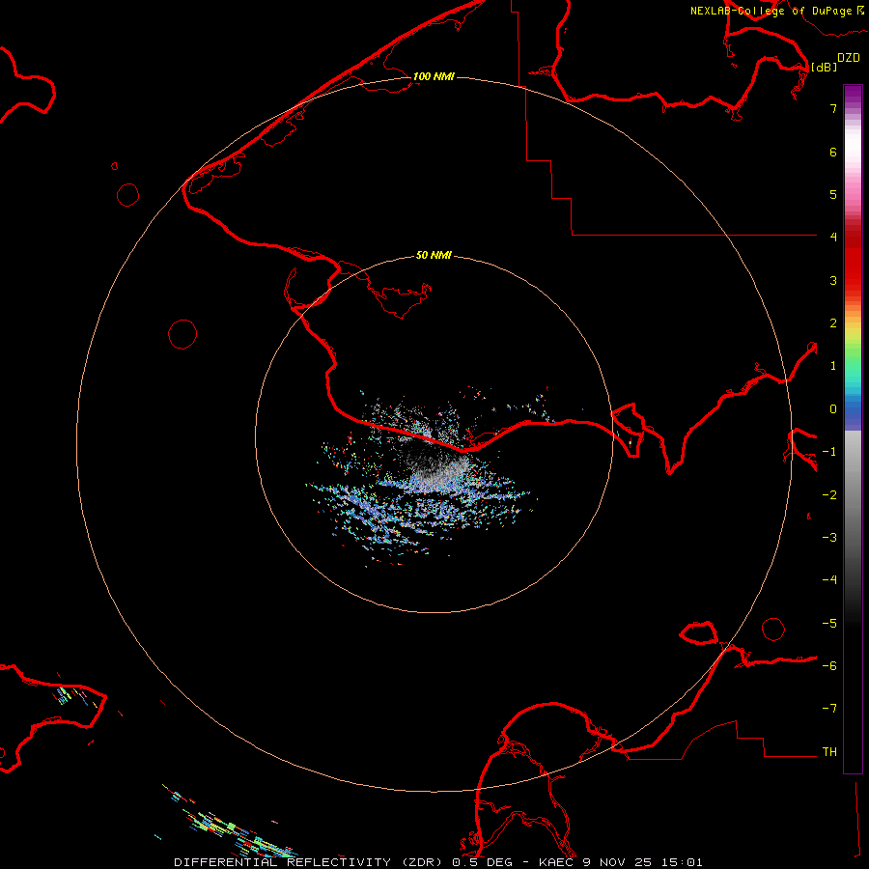Viewport: 869px width, 869px height.
Task: Click the DZD product label above scale
Action: [849, 58]
